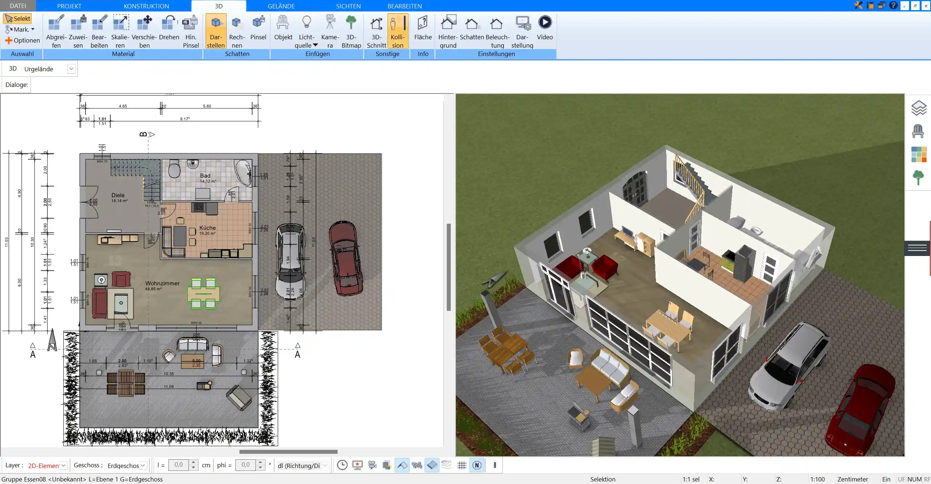The height and width of the screenshot is (484, 931).
Task: Select the Abgreifen material picker tool
Action: [56, 31]
